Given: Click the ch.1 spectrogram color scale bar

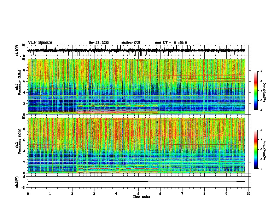Looking at the screenshot, I should (256, 91).
